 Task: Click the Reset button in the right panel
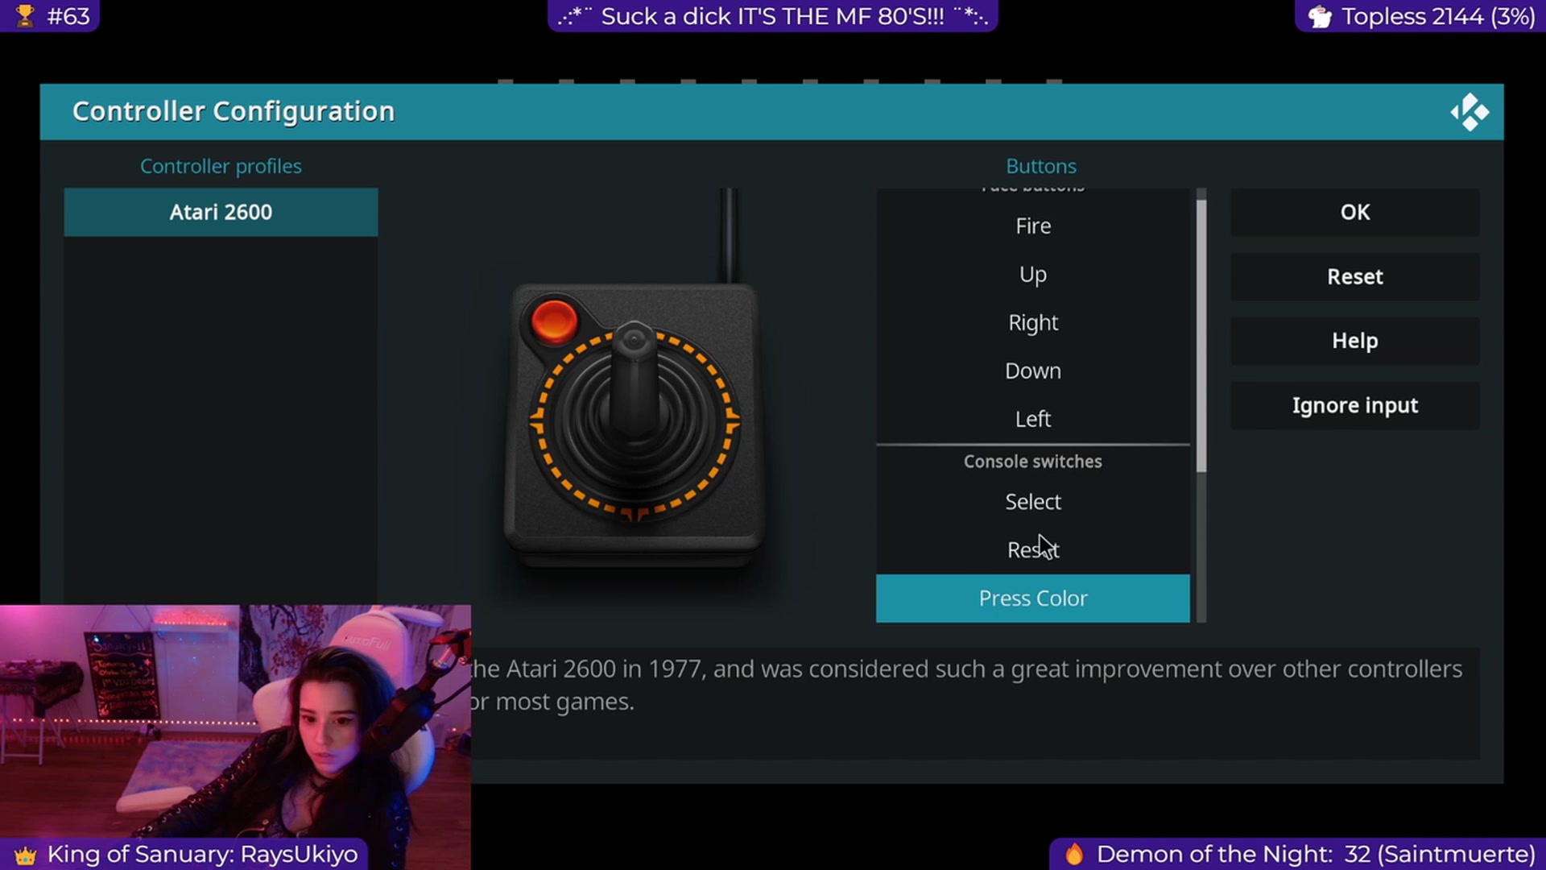coord(1354,276)
